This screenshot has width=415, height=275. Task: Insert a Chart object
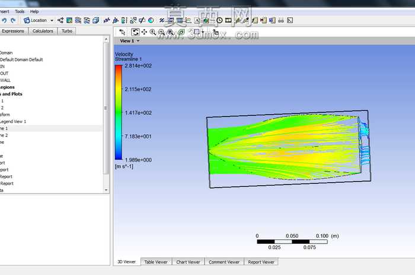[188, 20]
